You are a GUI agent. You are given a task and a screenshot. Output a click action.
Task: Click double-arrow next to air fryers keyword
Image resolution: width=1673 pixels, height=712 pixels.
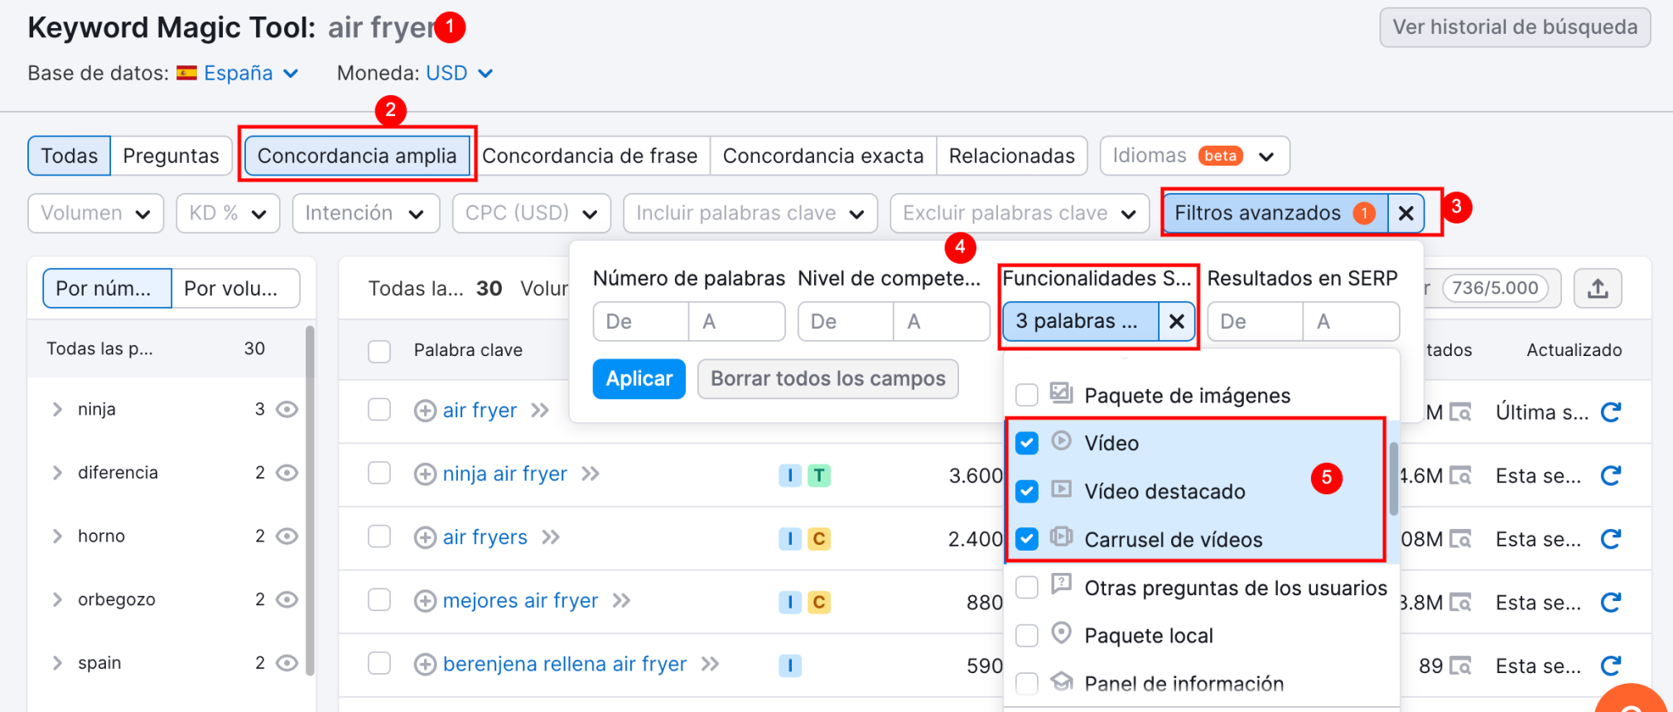tap(551, 537)
